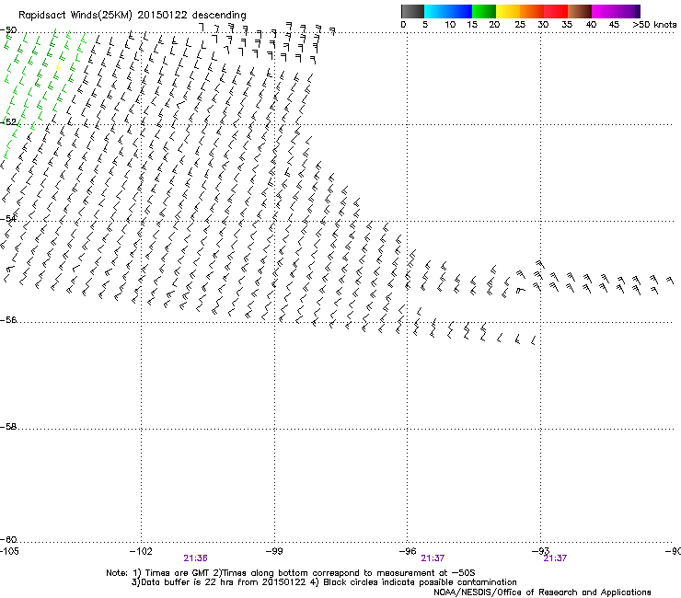Viewport: 681px width, 598px height.
Task: Click the longitude label '-99'
Action: 274,551
